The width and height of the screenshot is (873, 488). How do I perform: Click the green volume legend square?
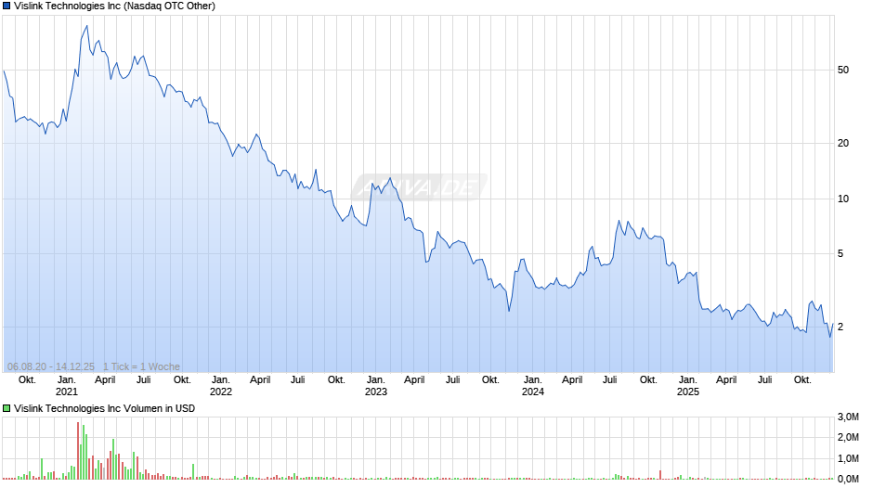[7, 408]
